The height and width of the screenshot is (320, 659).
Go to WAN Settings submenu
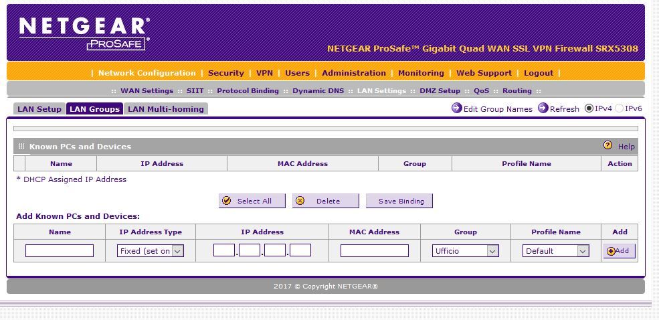pos(147,91)
